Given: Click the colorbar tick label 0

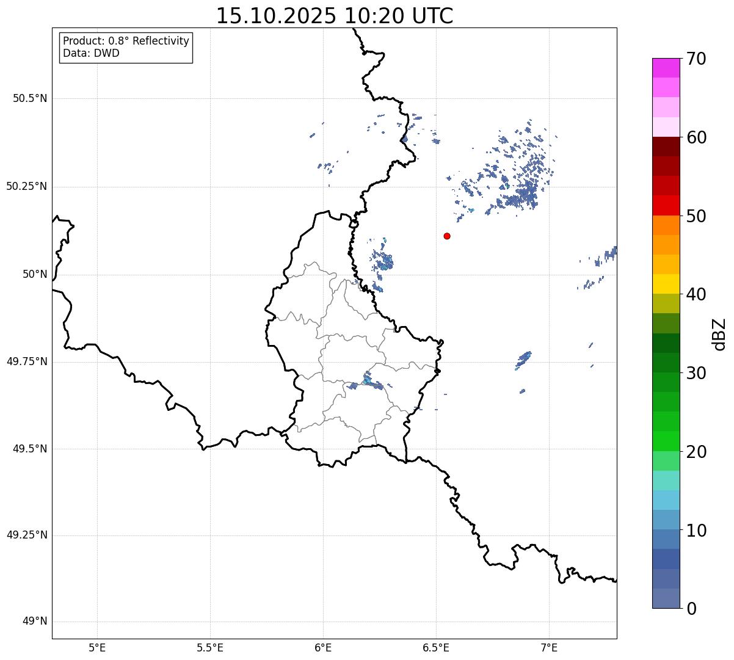Looking at the screenshot, I should [691, 609].
